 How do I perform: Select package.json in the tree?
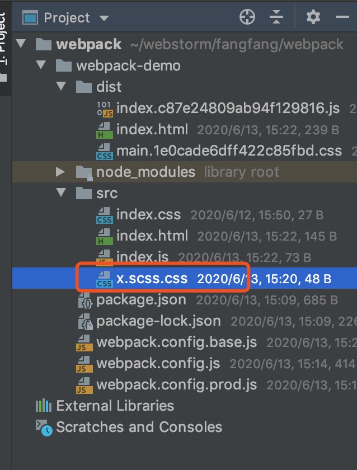pos(141,300)
